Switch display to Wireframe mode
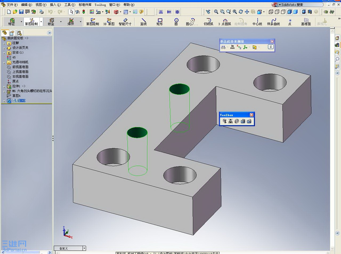Viewport: 341px width, 254px height. [x=271, y=12]
